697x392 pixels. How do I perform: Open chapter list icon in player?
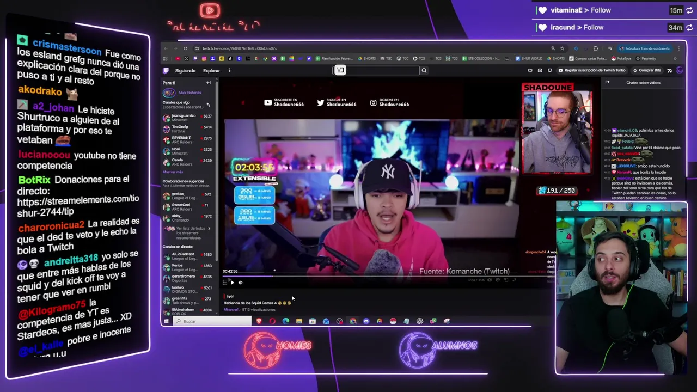click(x=224, y=283)
